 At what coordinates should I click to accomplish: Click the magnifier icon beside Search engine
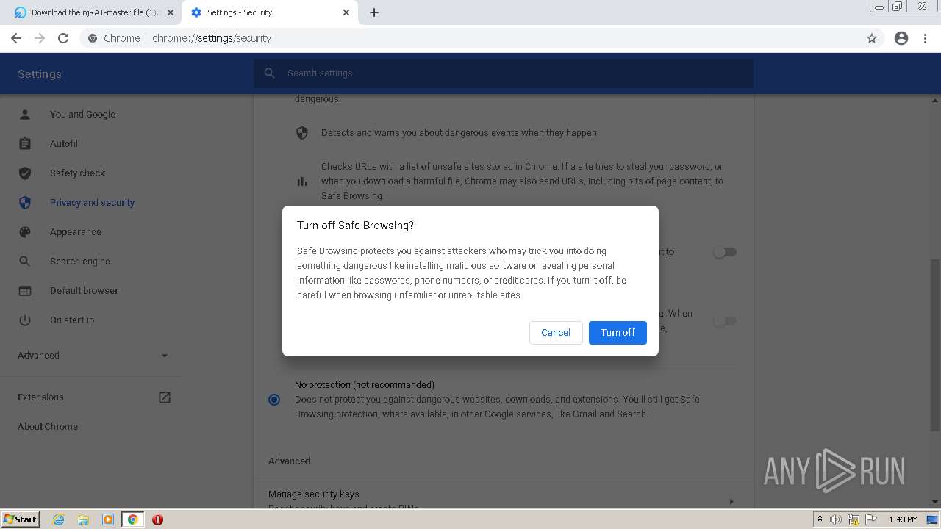25,262
